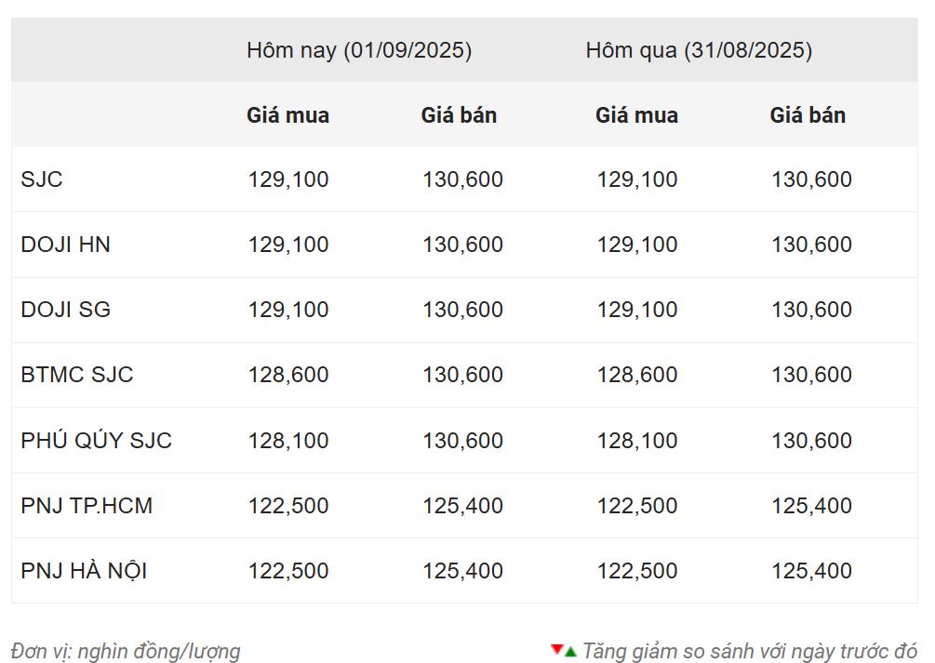The height and width of the screenshot is (663, 935).
Task: Click the Hôm qua (31/08/2025) header
Action: [x=699, y=50]
